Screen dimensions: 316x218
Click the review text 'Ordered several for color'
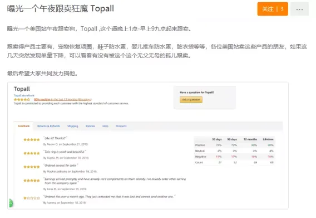(61, 166)
